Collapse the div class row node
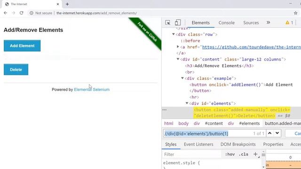Viewport: 301px width, 169px height. click(x=174, y=34)
